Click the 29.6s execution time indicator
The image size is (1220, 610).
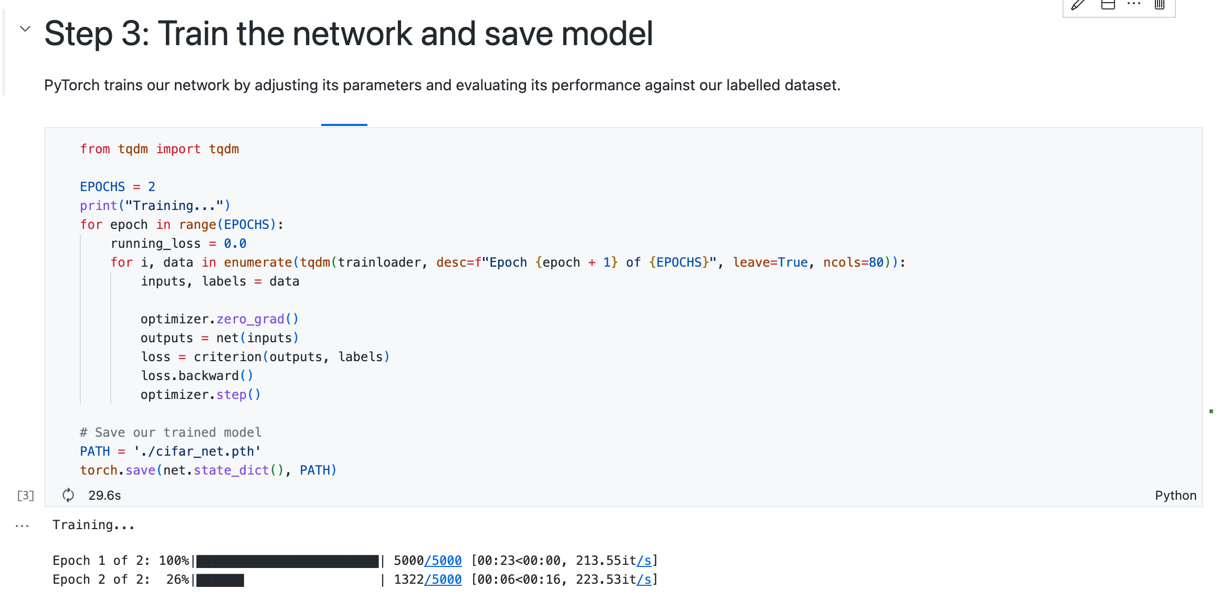click(x=104, y=495)
